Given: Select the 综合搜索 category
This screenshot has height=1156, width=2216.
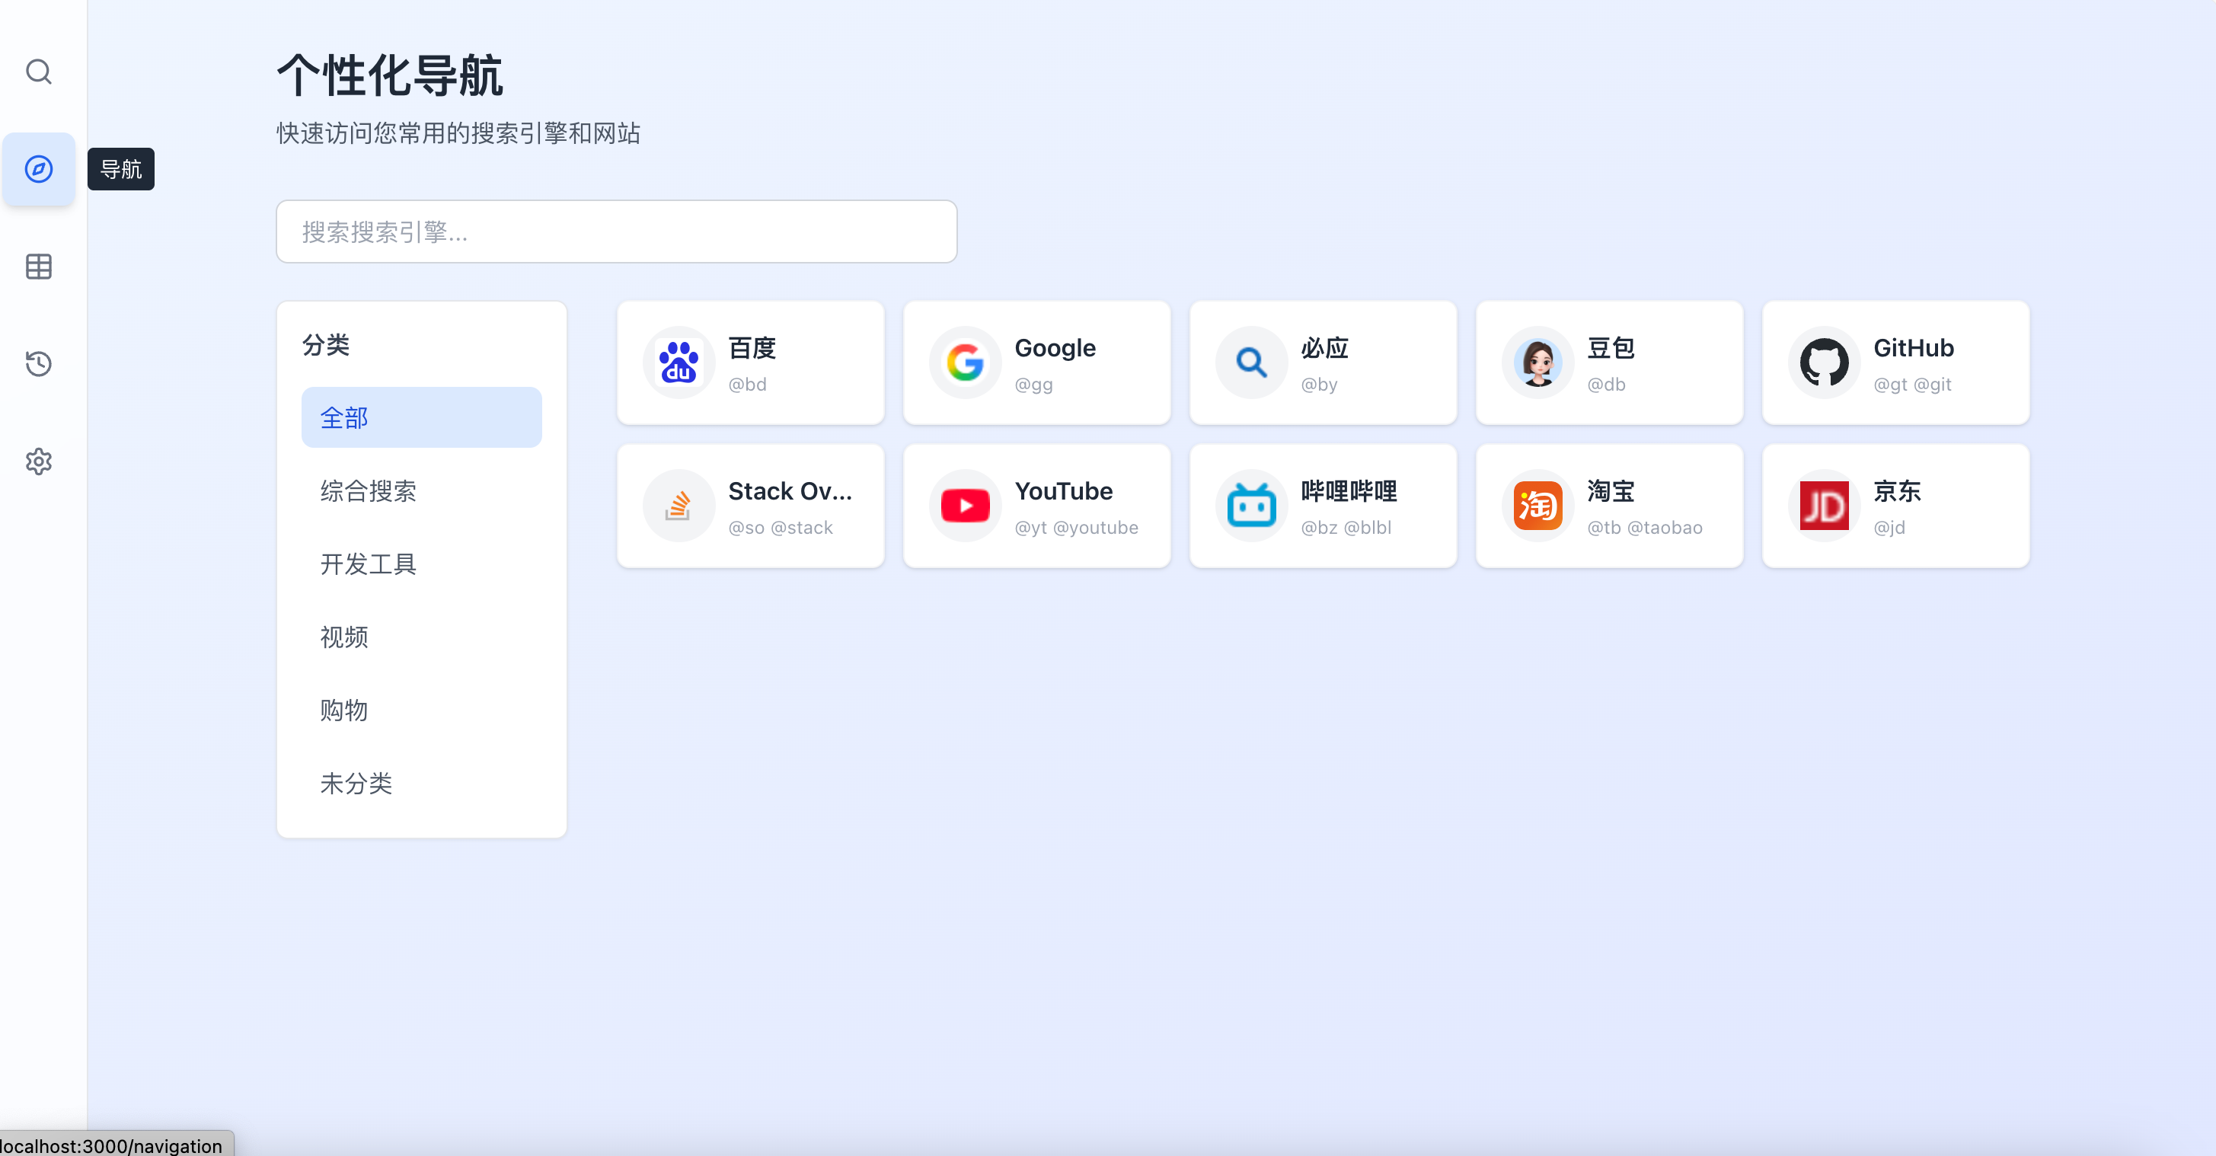Looking at the screenshot, I should click(422, 490).
